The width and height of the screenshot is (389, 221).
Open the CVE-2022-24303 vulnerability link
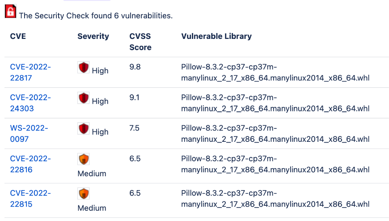tap(30, 103)
